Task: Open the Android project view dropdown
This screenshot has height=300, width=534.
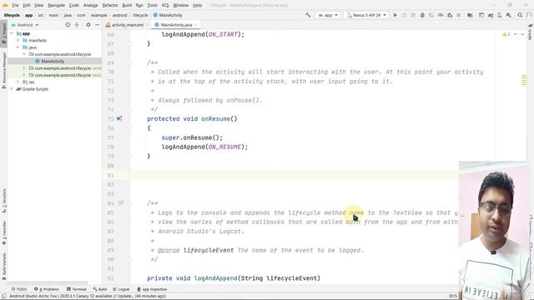Action: point(25,25)
